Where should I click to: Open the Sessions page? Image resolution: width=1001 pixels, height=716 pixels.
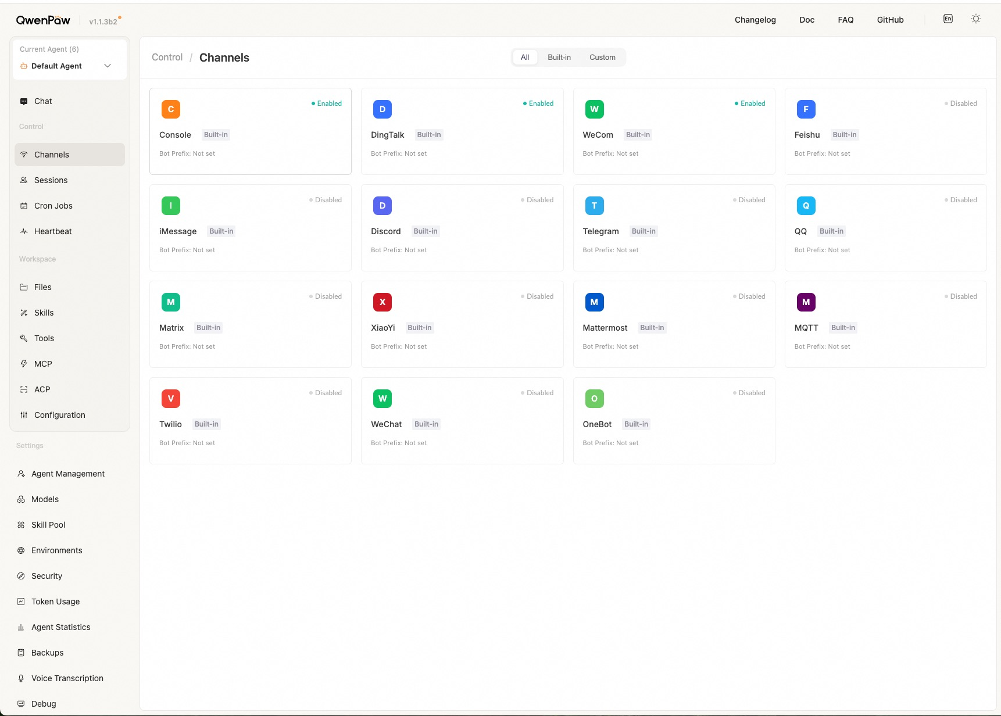tap(70, 180)
